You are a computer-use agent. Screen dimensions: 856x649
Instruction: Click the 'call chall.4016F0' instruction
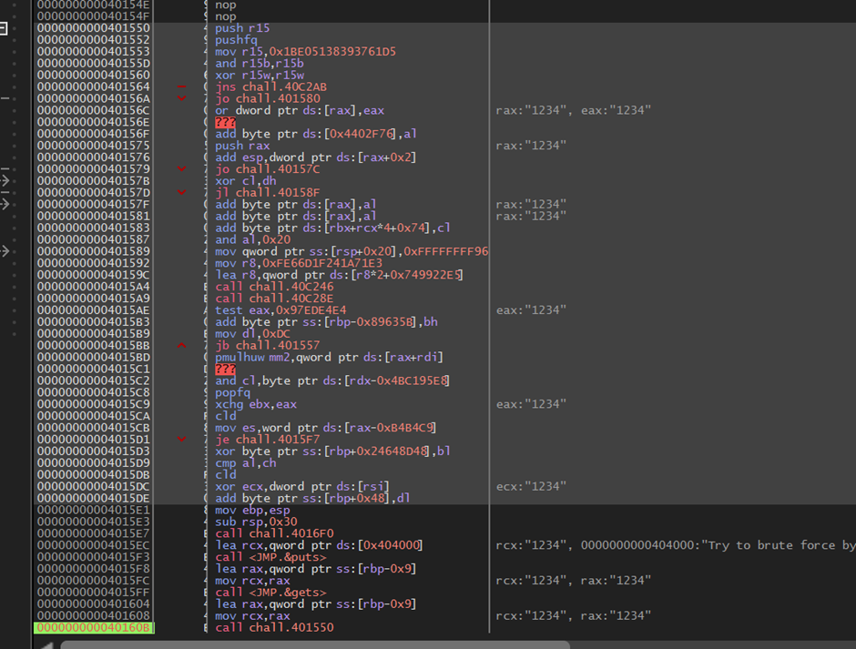pyautogui.click(x=274, y=533)
